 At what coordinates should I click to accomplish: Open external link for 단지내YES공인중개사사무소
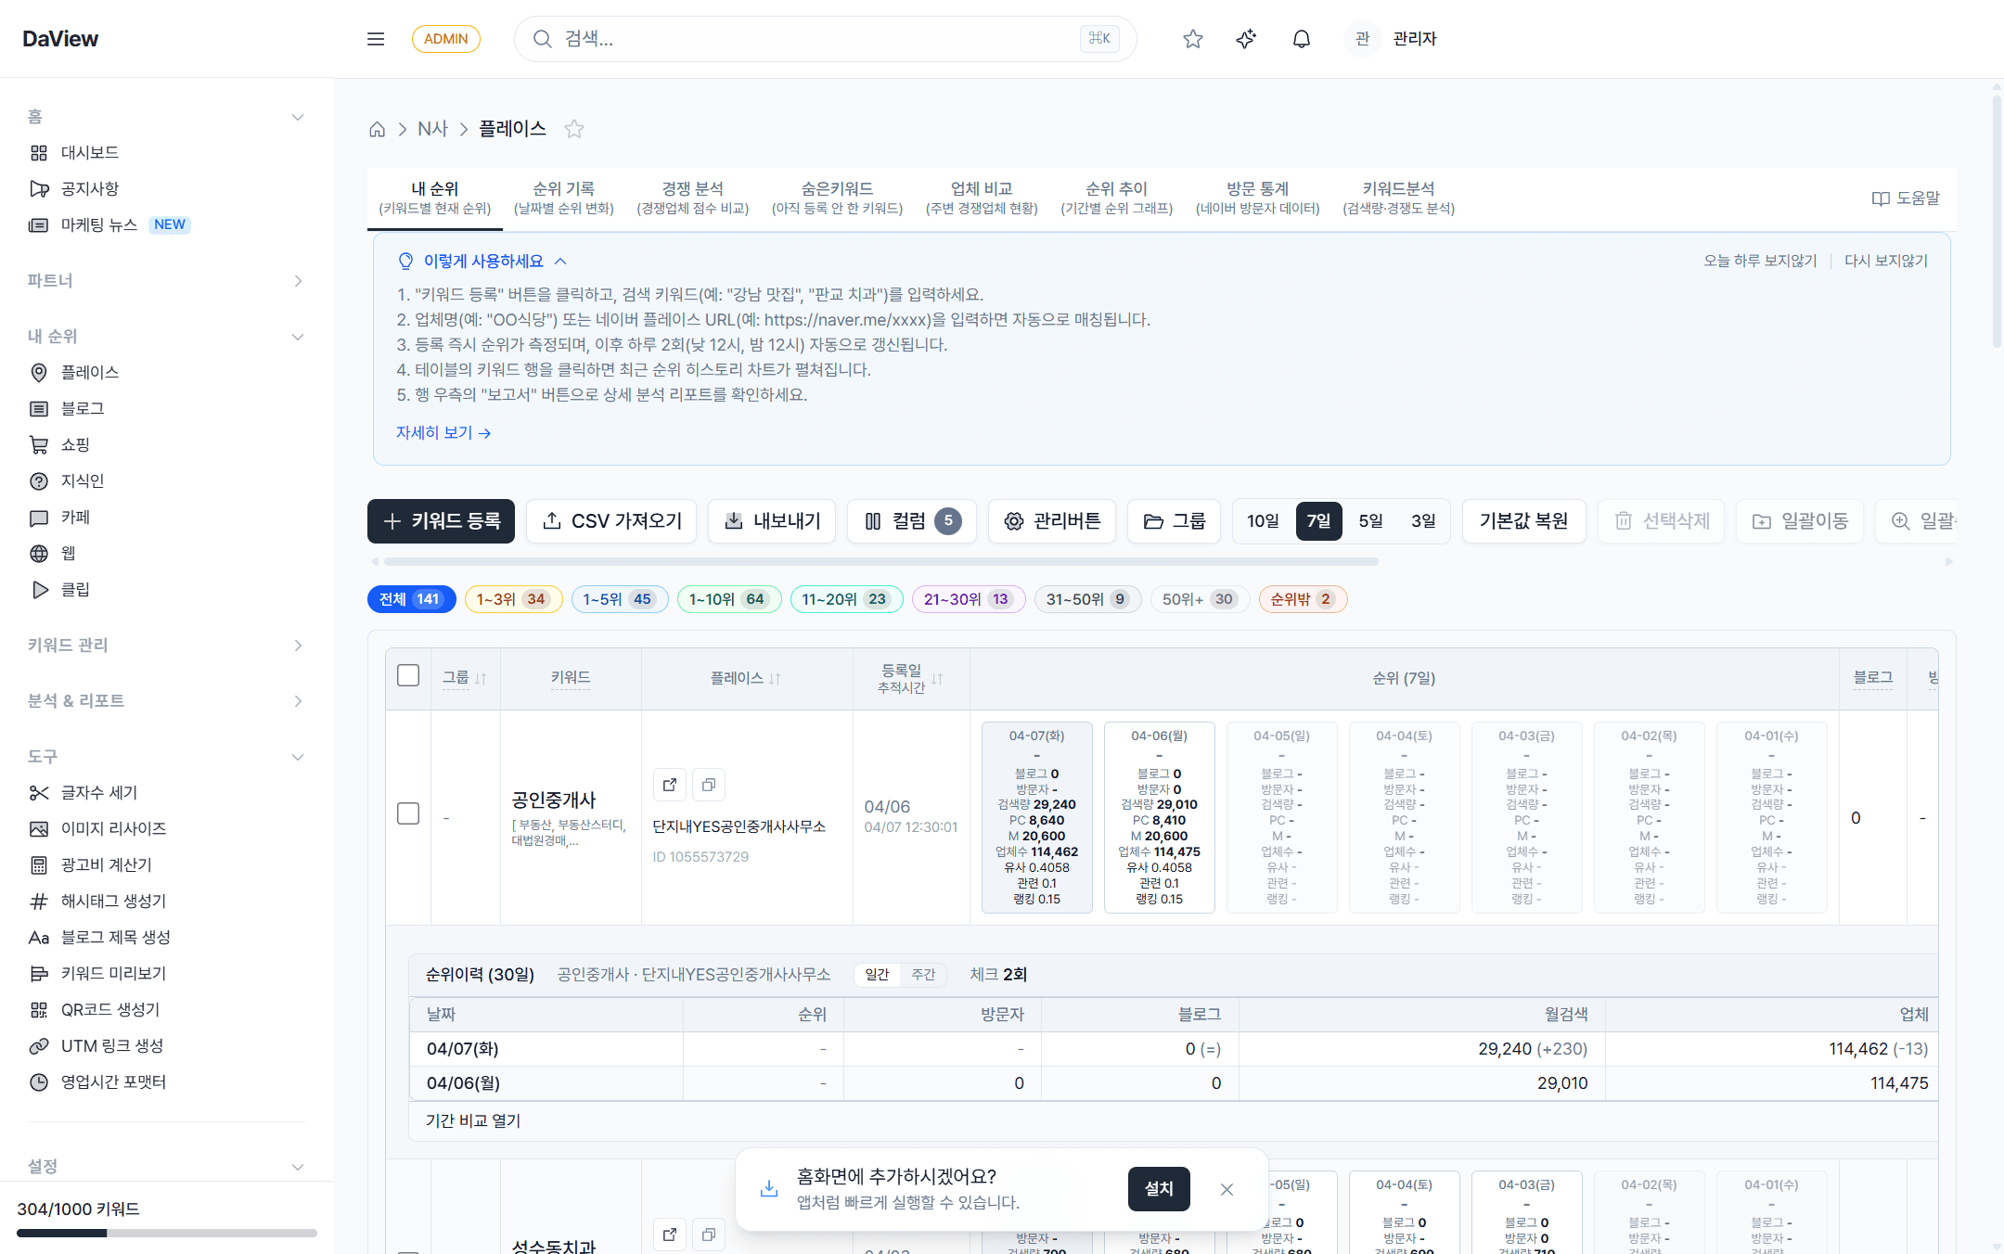pos(669,784)
